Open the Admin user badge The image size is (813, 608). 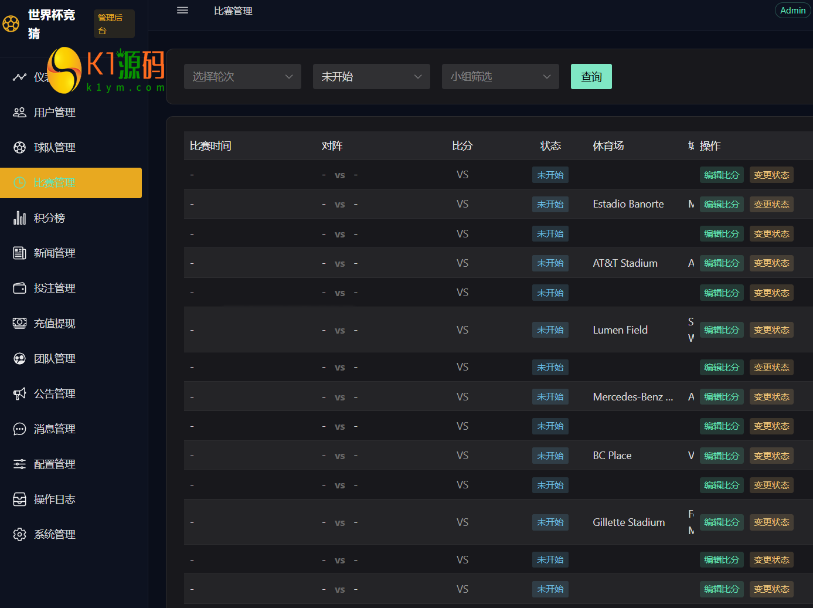(793, 11)
